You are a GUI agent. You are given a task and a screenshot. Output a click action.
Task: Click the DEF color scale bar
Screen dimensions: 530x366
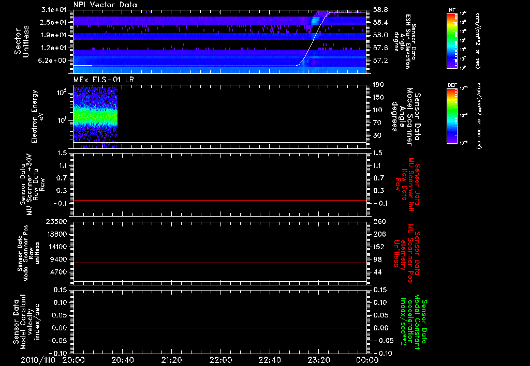[x=452, y=116]
